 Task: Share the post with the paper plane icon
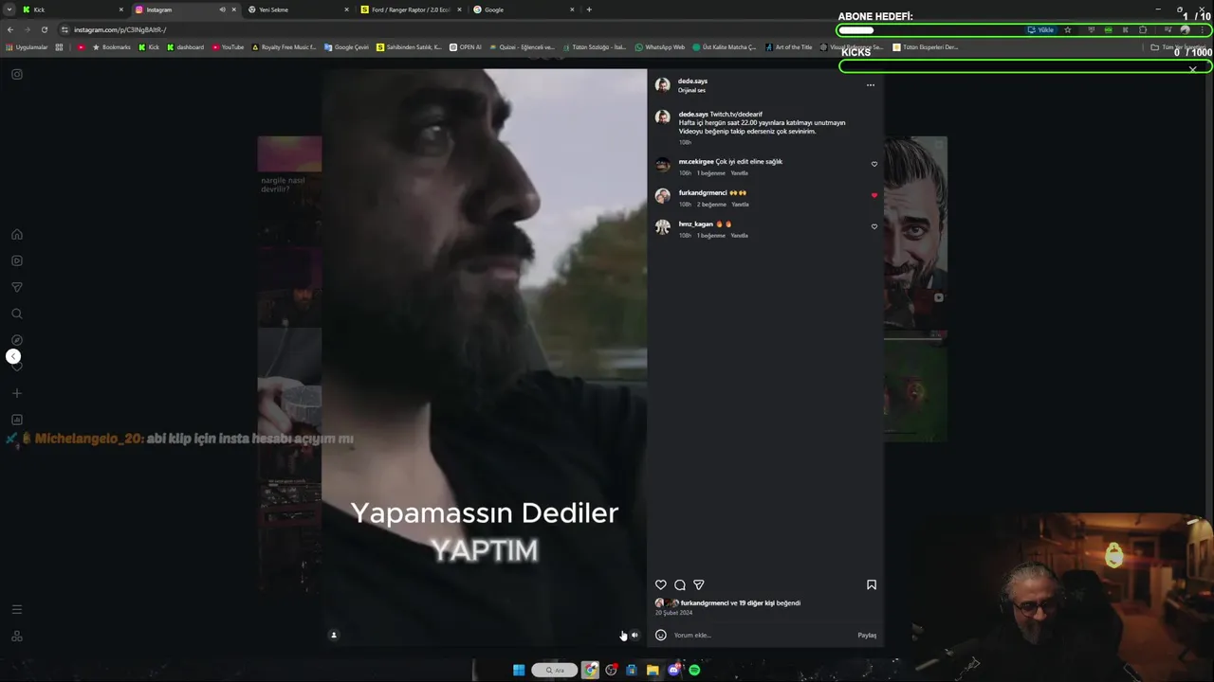[x=699, y=584]
